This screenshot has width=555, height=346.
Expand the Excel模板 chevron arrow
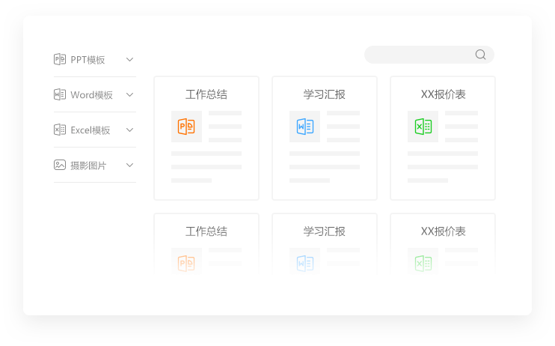(129, 130)
